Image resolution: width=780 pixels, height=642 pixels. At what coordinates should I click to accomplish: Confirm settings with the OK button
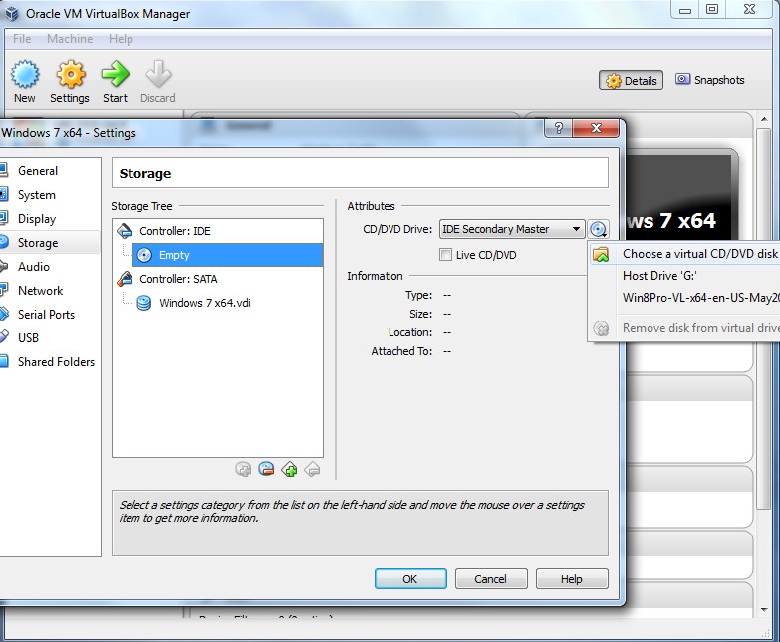coord(410,579)
